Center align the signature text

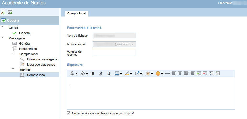[x=180, y=74]
